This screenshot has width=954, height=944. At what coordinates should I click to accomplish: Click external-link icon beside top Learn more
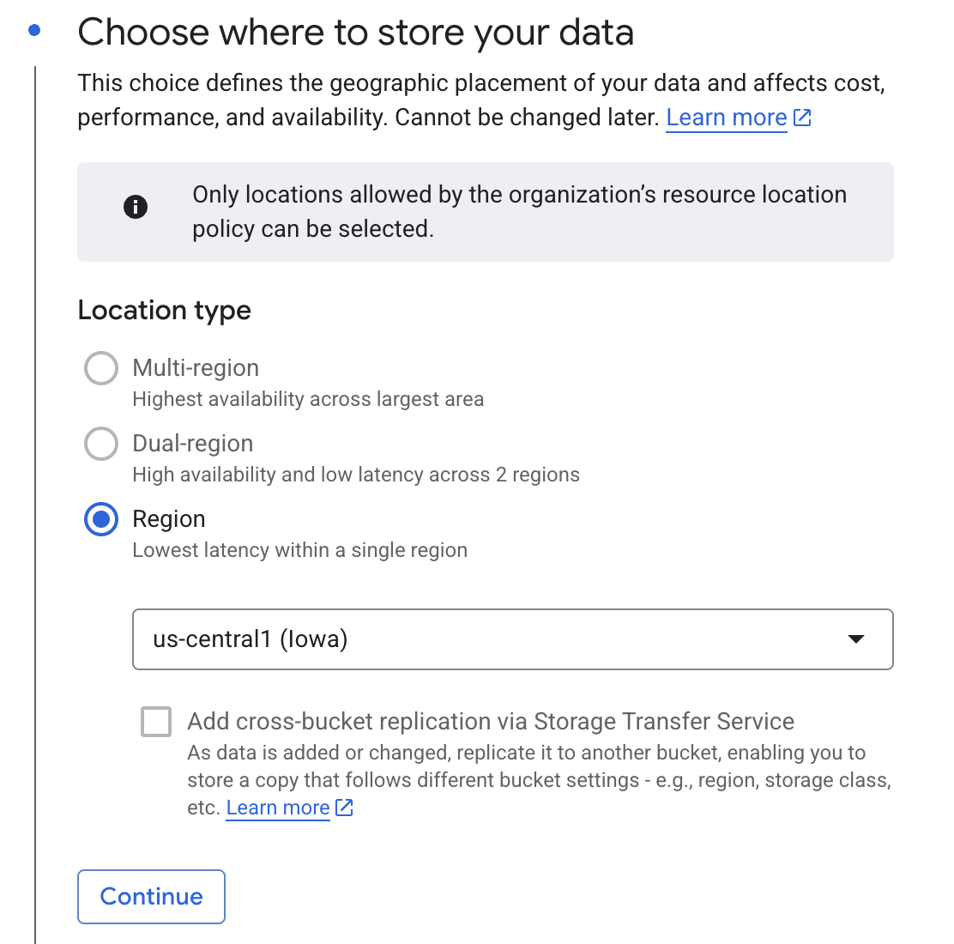pos(802,118)
